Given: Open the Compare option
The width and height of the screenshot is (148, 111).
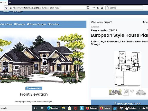Looking at the screenshot, I should pyautogui.click(x=20, y=24).
